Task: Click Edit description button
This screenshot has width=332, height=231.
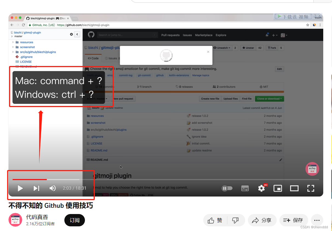Action: (x=279, y=69)
